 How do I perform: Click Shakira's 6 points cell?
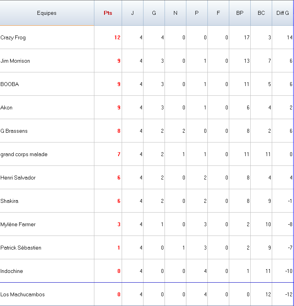[108, 201]
